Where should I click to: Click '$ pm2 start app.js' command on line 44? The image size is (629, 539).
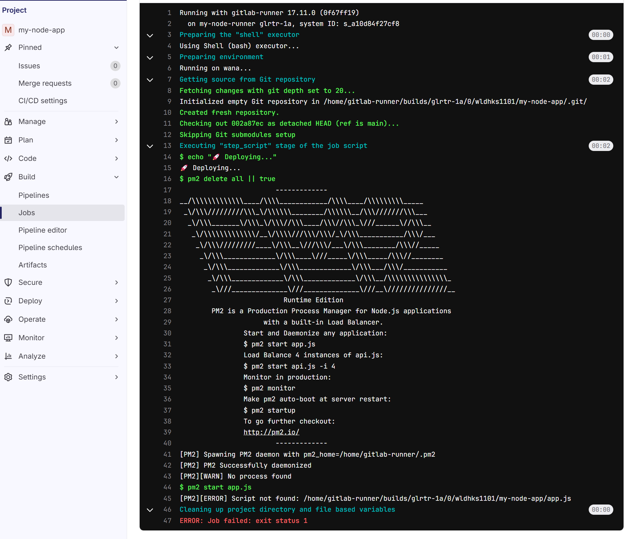point(215,487)
